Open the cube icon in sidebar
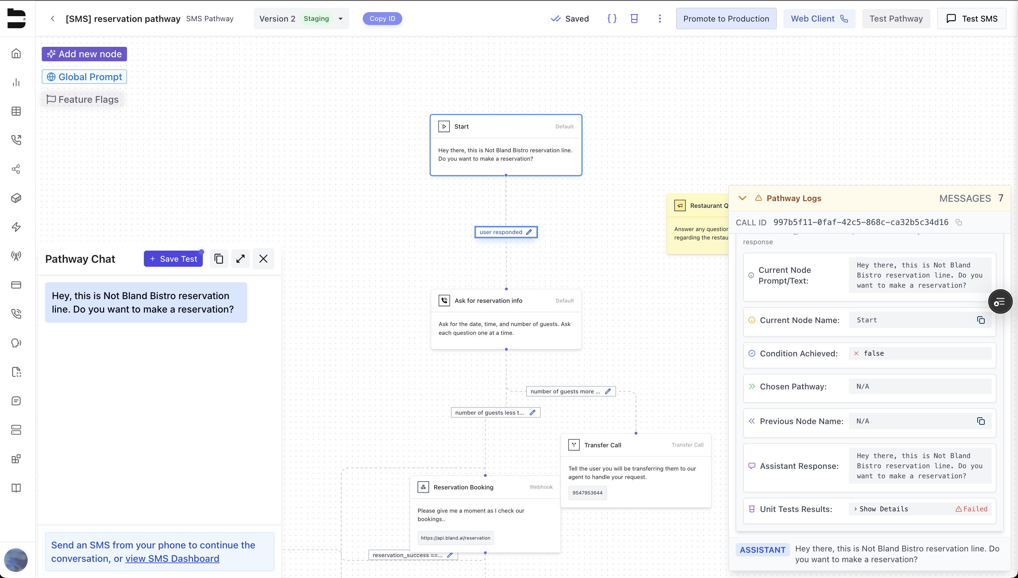The width and height of the screenshot is (1018, 578). point(16,198)
